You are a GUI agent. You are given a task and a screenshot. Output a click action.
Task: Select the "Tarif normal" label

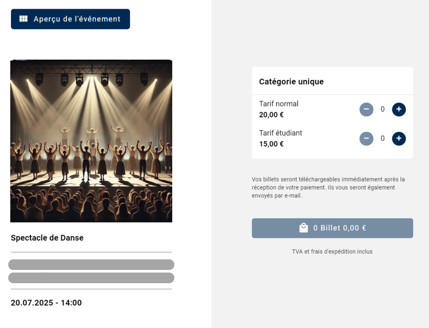(x=279, y=104)
